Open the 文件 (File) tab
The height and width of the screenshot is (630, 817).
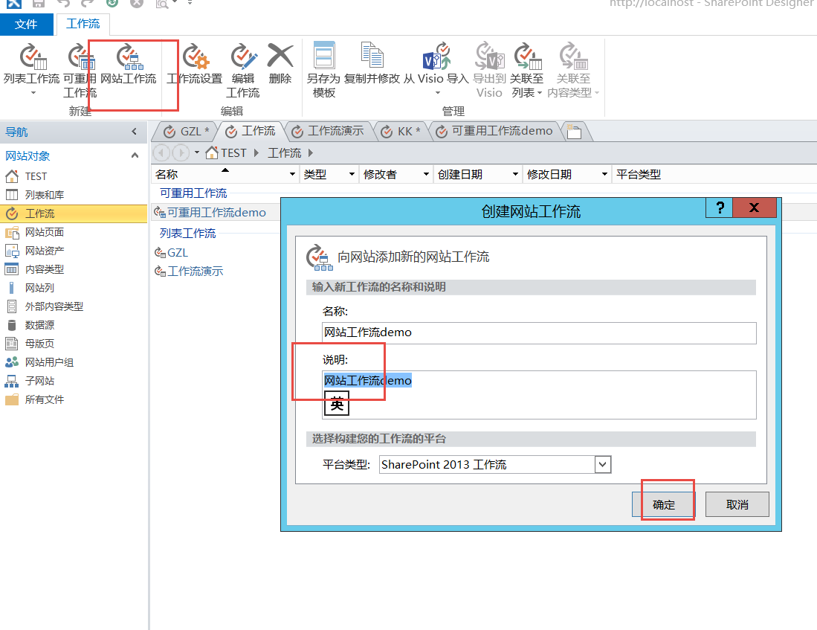tap(26, 25)
